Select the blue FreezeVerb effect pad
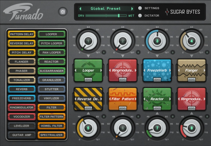The width and height of the screenshot is (211, 146). coord(157,70)
